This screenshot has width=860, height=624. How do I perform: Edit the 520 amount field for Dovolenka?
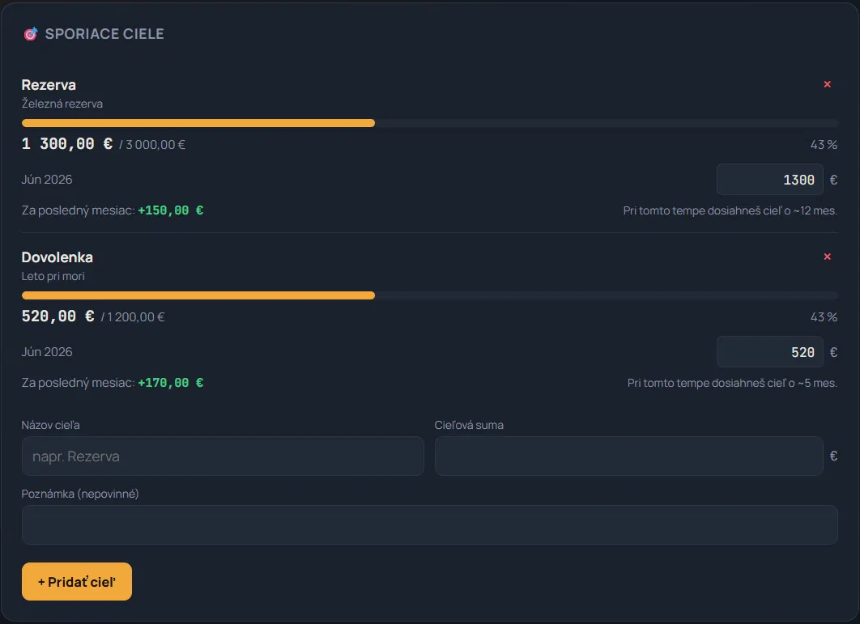[x=769, y=352]
